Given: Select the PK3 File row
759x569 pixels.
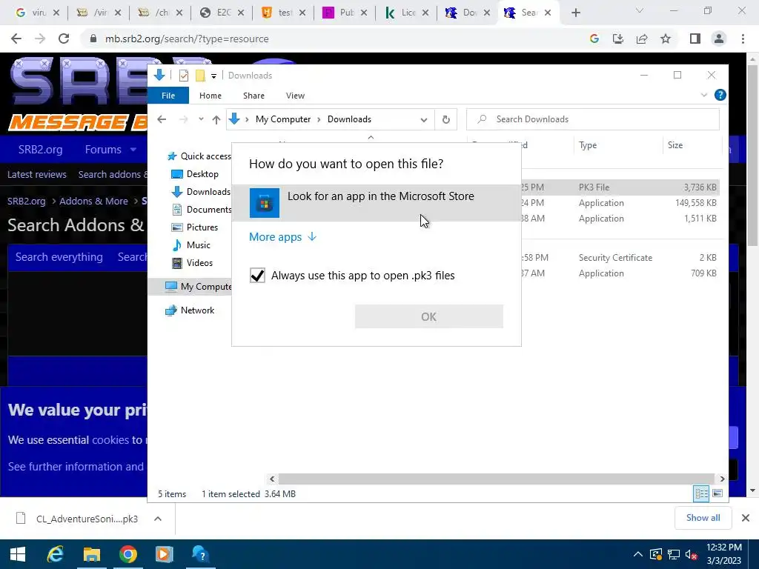Looking at the screenshot, I should coord(620,187).
